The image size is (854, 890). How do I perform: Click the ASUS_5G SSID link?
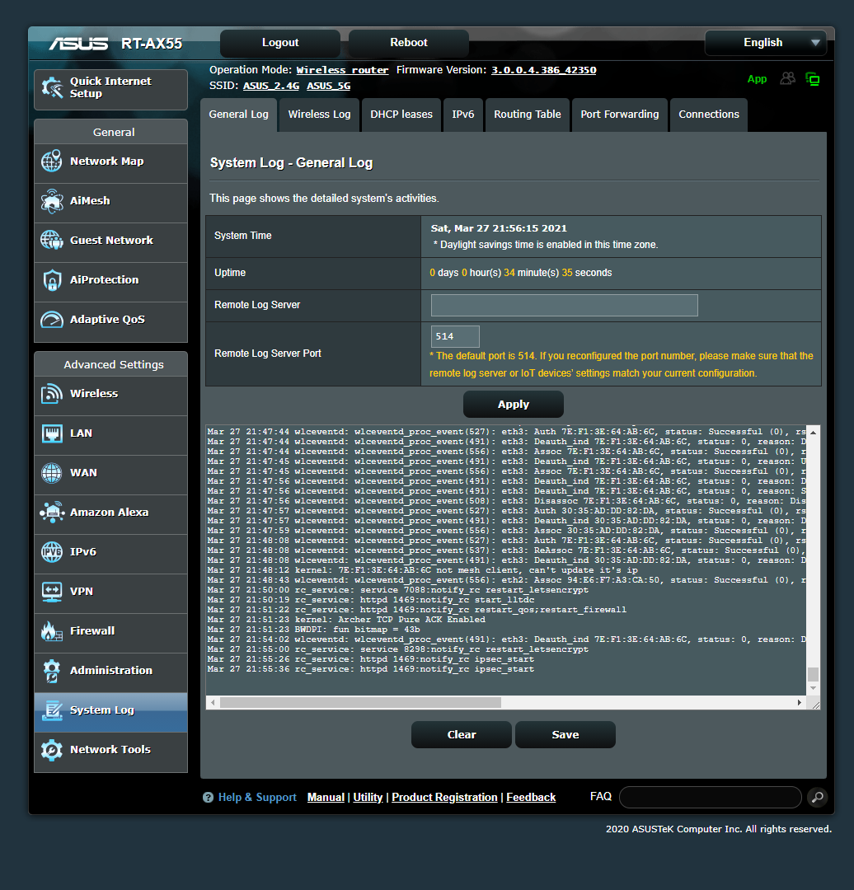point(328,86)
